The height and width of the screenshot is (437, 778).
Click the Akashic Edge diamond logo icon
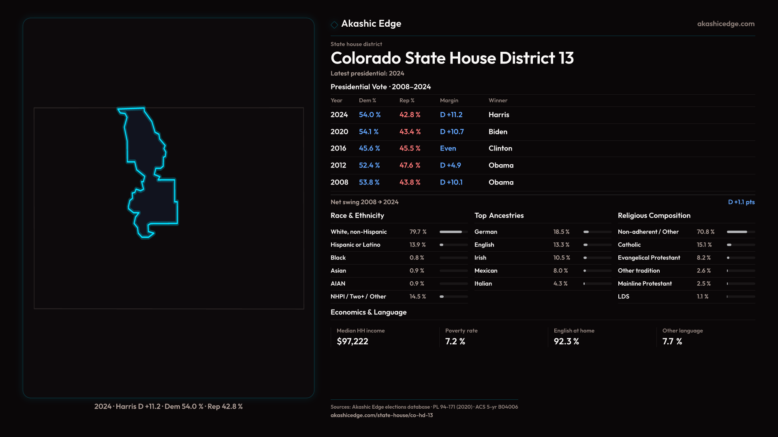334,25
